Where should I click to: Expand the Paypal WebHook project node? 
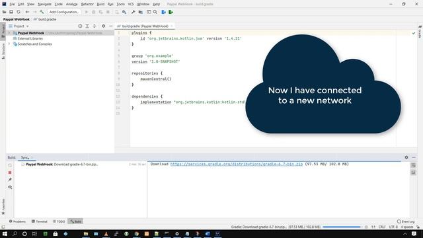coord(9,33)
